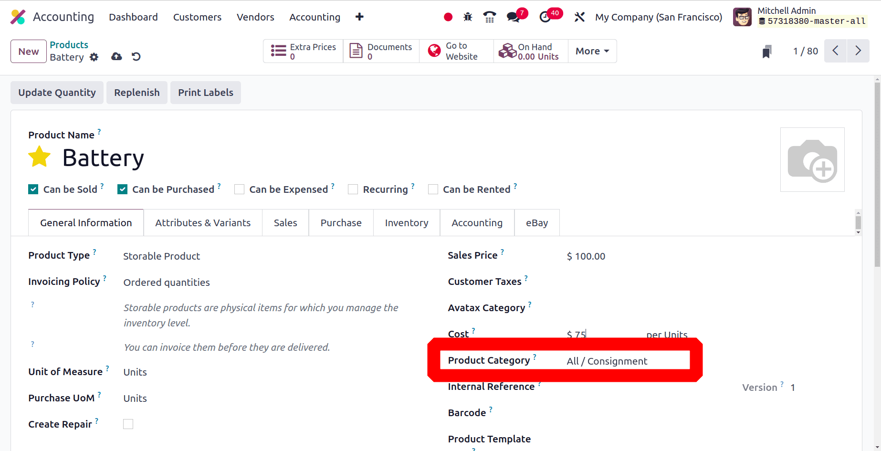Screen dimensions: 881x451
Task: Enable Can be Expensed checkbox
Action: [240, 189]
